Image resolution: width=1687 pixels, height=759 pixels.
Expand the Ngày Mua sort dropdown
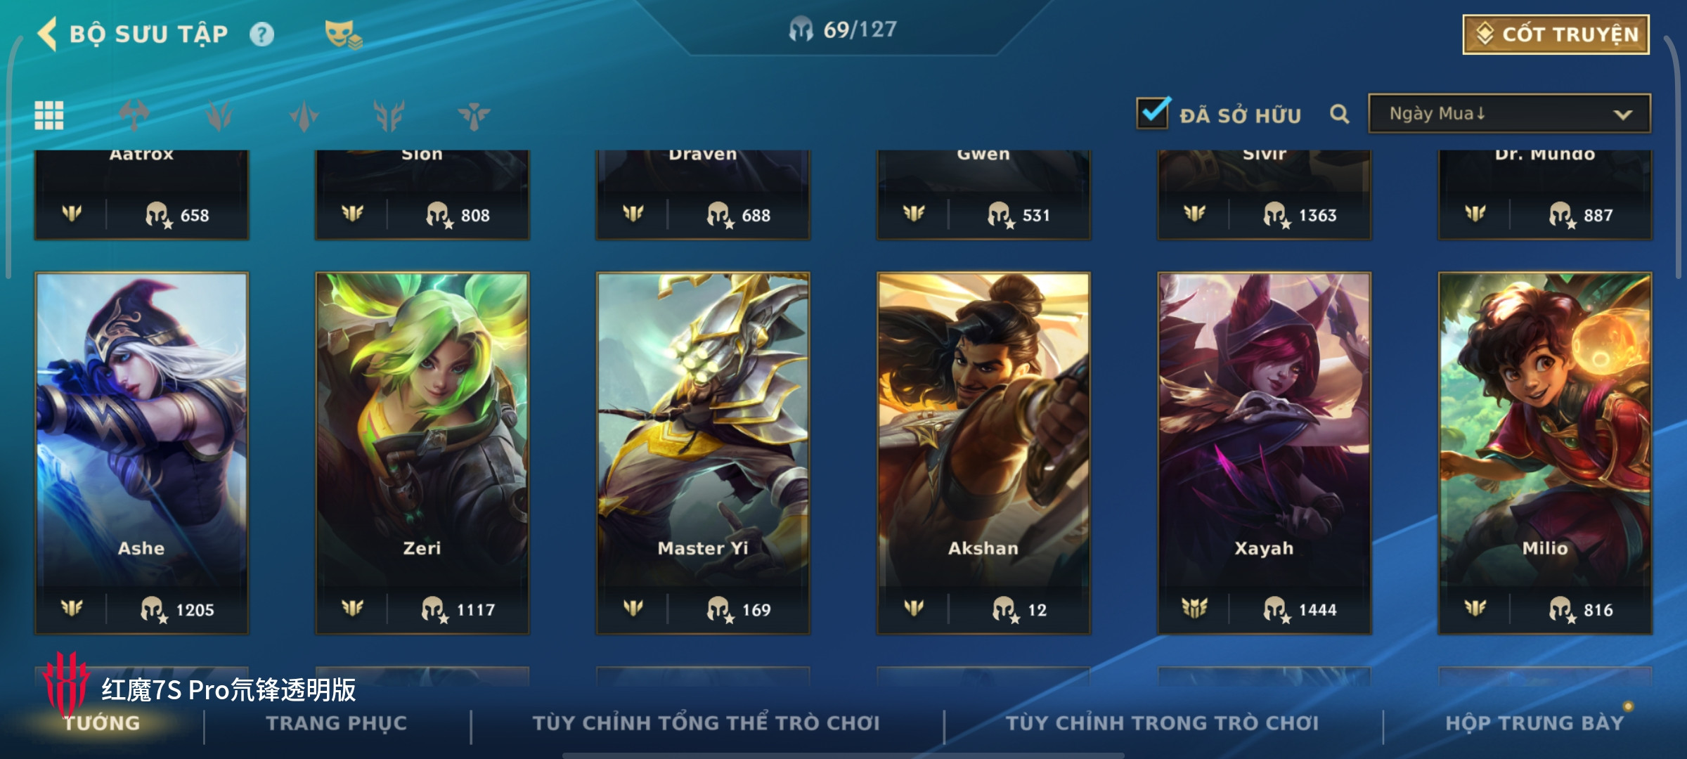(x=1509, y=114)
